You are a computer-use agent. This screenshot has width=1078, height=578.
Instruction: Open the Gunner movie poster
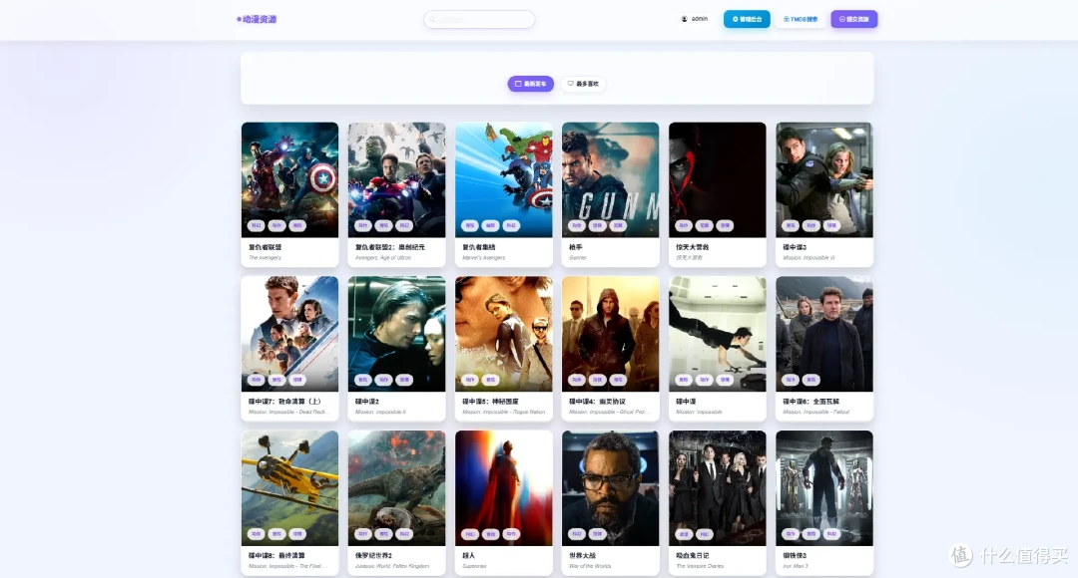(611, 179)
